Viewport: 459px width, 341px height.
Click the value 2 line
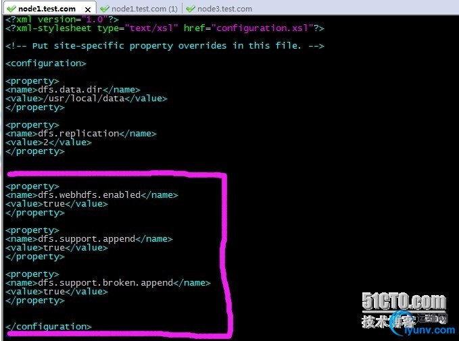48,142
